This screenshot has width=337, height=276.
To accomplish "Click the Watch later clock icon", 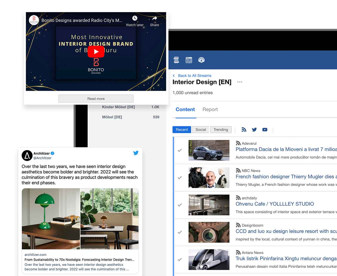I will click(x=135, y=18).
